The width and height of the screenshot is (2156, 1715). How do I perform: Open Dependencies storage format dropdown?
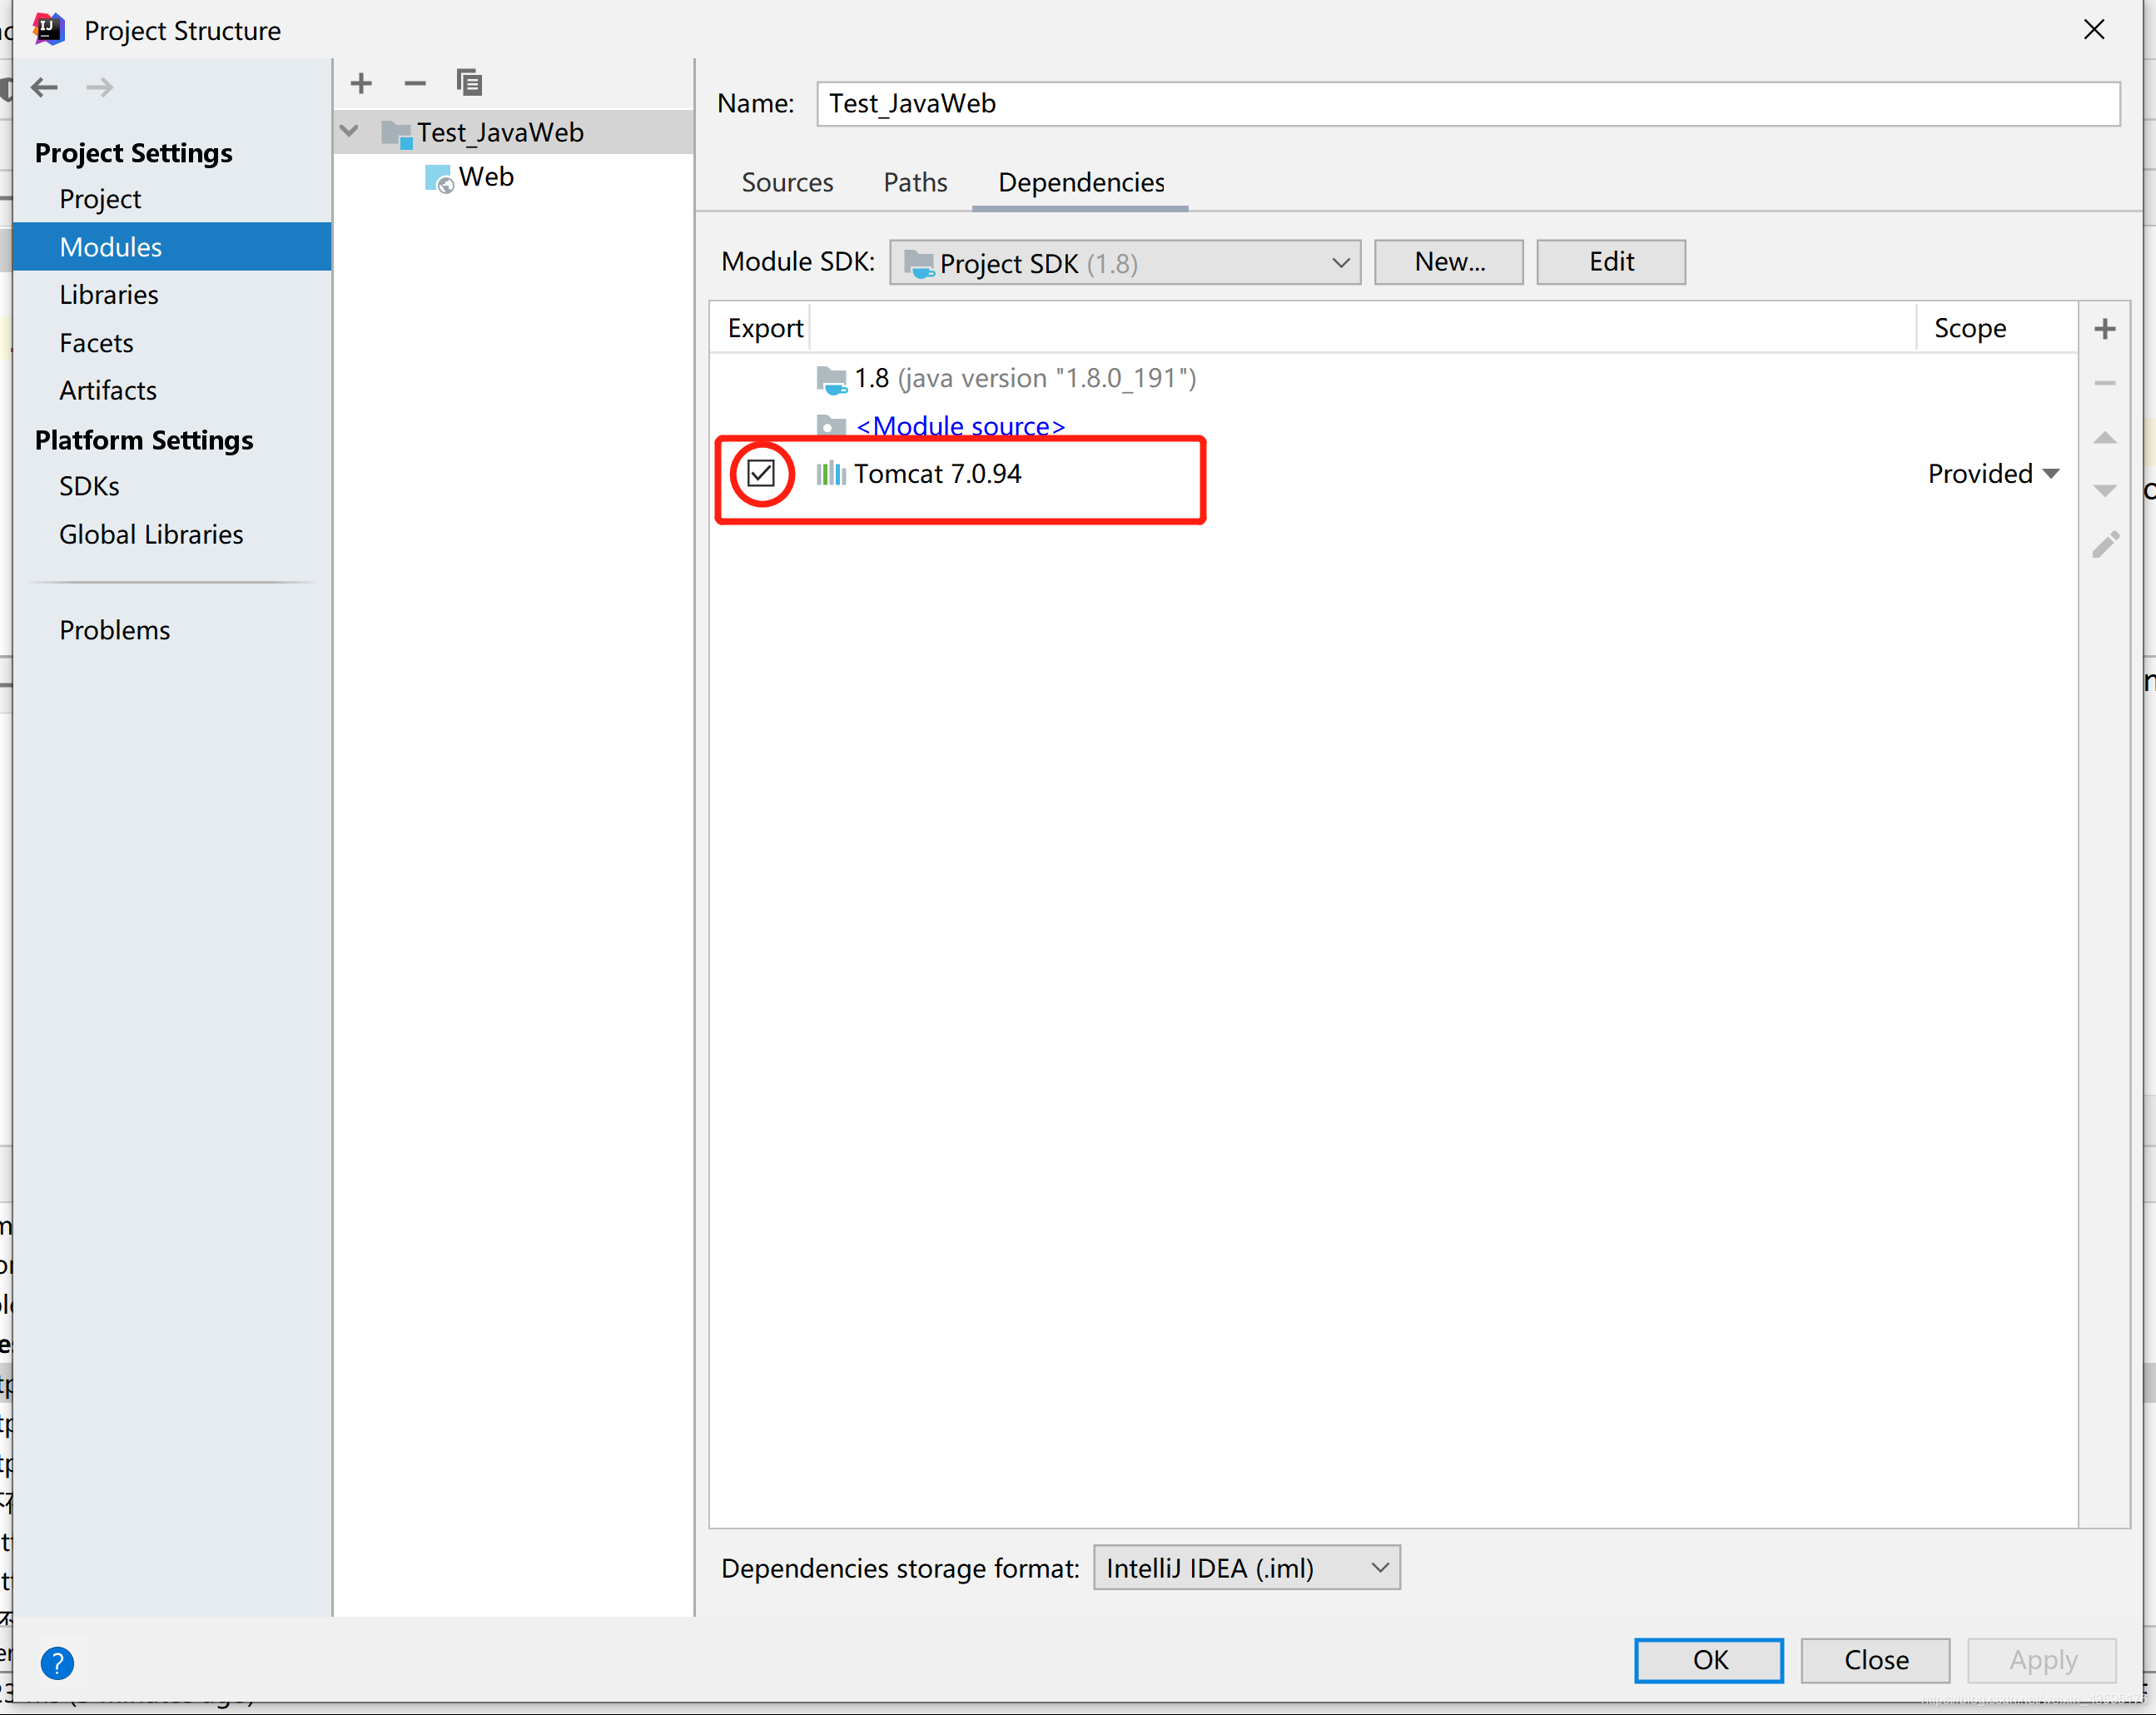click(x=1246, y=1568)
